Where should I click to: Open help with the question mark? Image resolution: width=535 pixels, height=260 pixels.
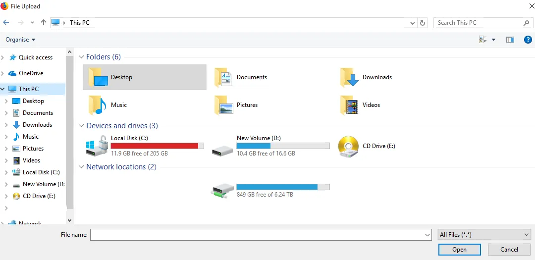click(x=528, y=40)
